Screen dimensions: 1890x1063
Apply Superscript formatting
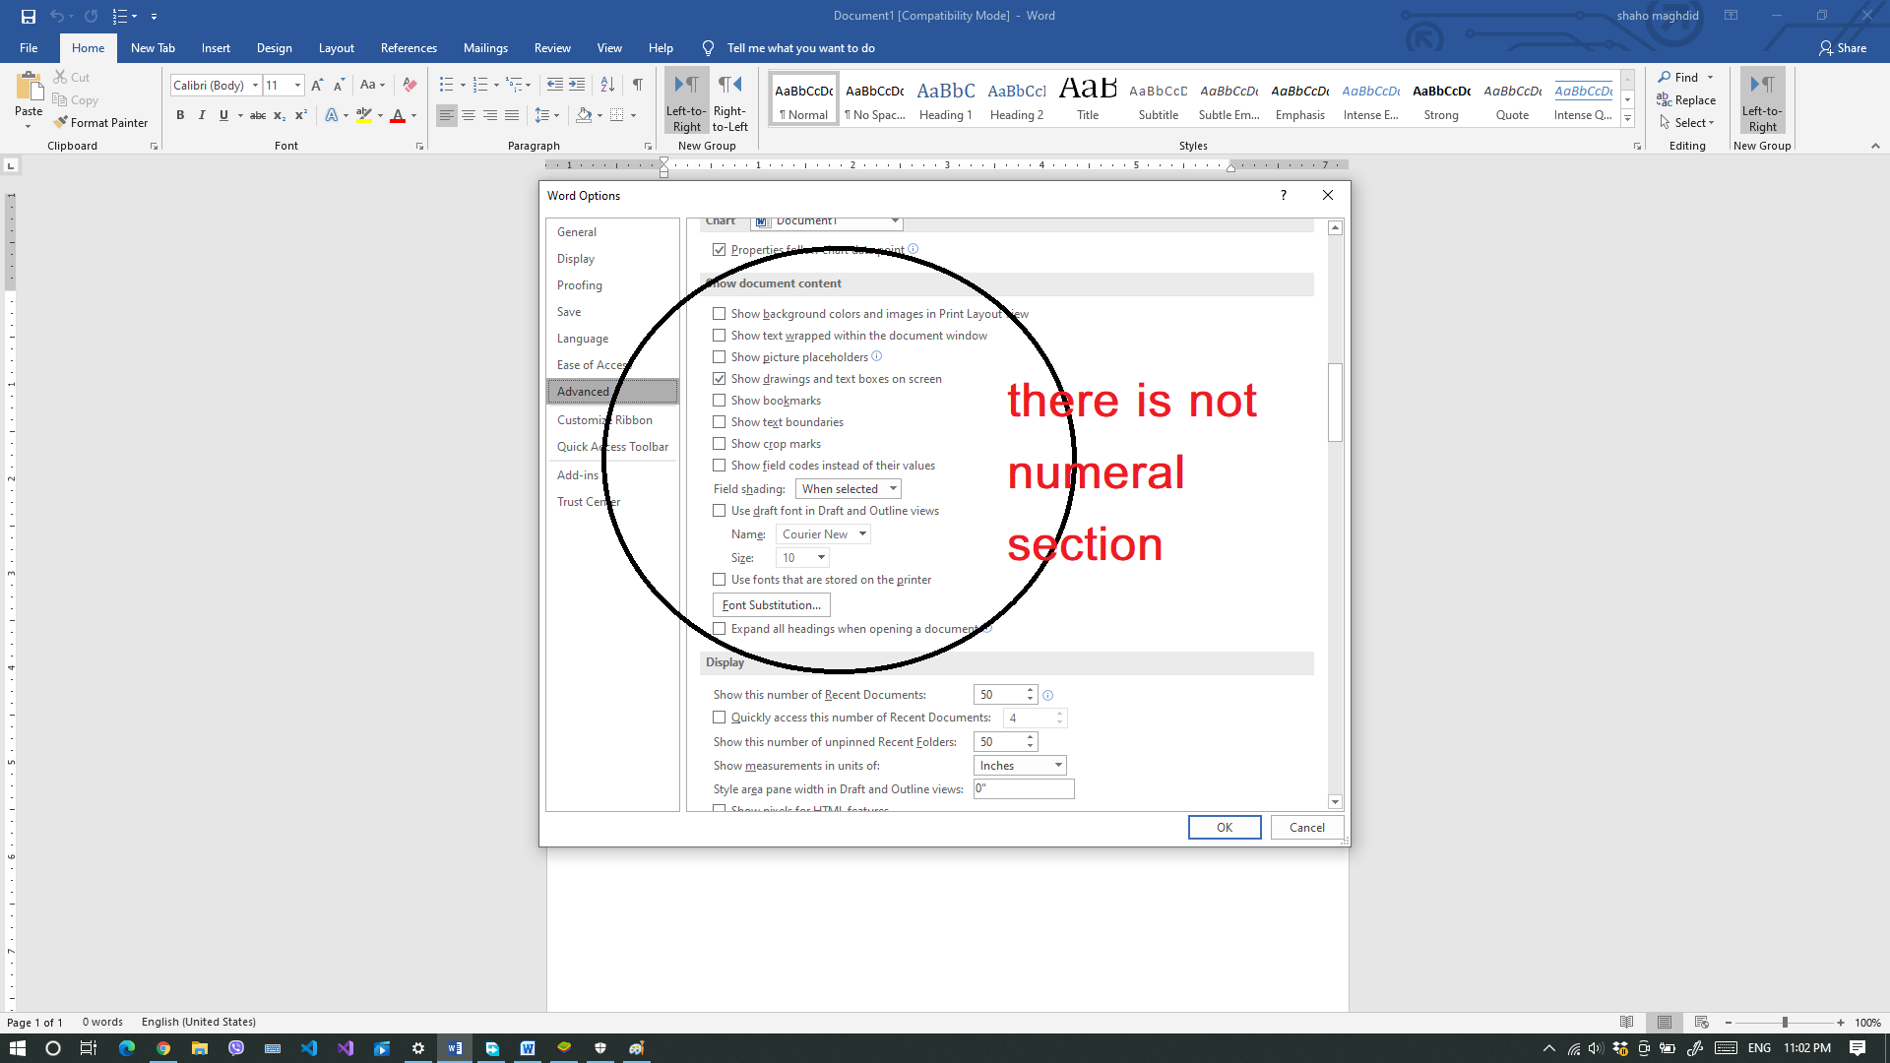(x=301, y=115)
